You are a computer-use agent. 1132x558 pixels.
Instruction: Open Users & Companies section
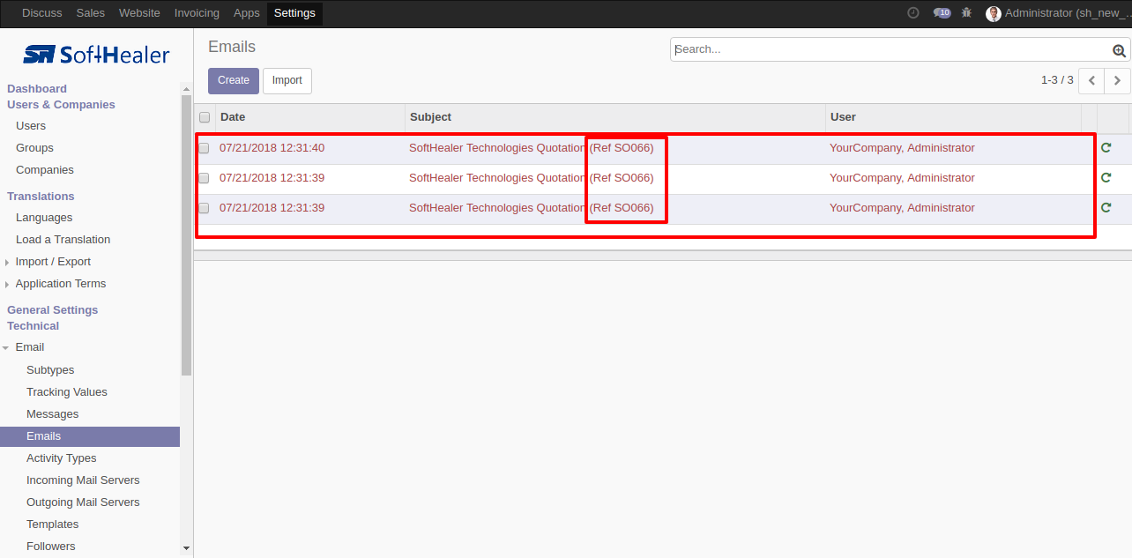pyautogui.click(x=61, y=105)
